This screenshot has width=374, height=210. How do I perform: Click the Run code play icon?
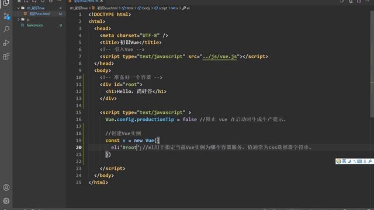(x=342, y=1)
